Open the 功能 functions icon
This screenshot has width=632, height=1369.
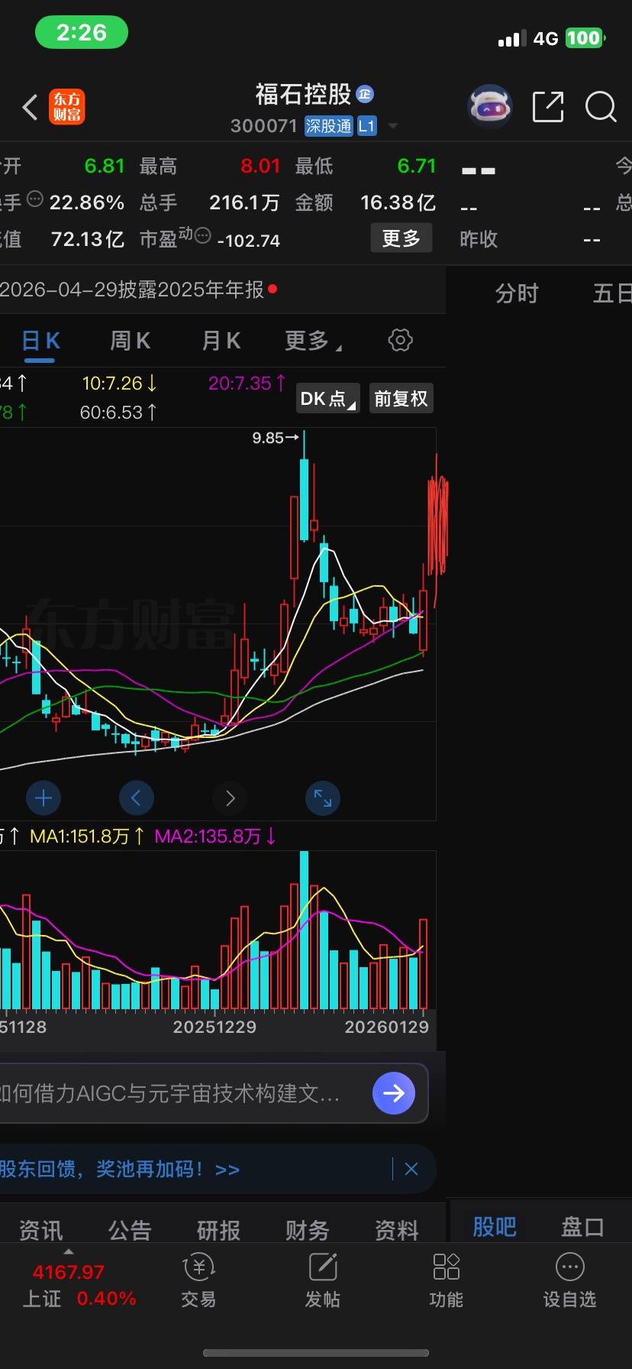tap(447, 1280)
